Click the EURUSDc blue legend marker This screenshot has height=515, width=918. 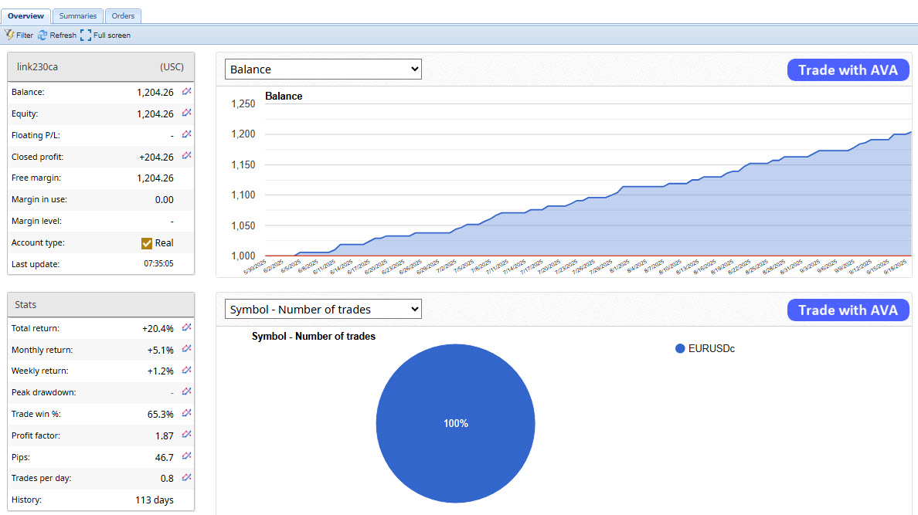(x=680, y=349)
